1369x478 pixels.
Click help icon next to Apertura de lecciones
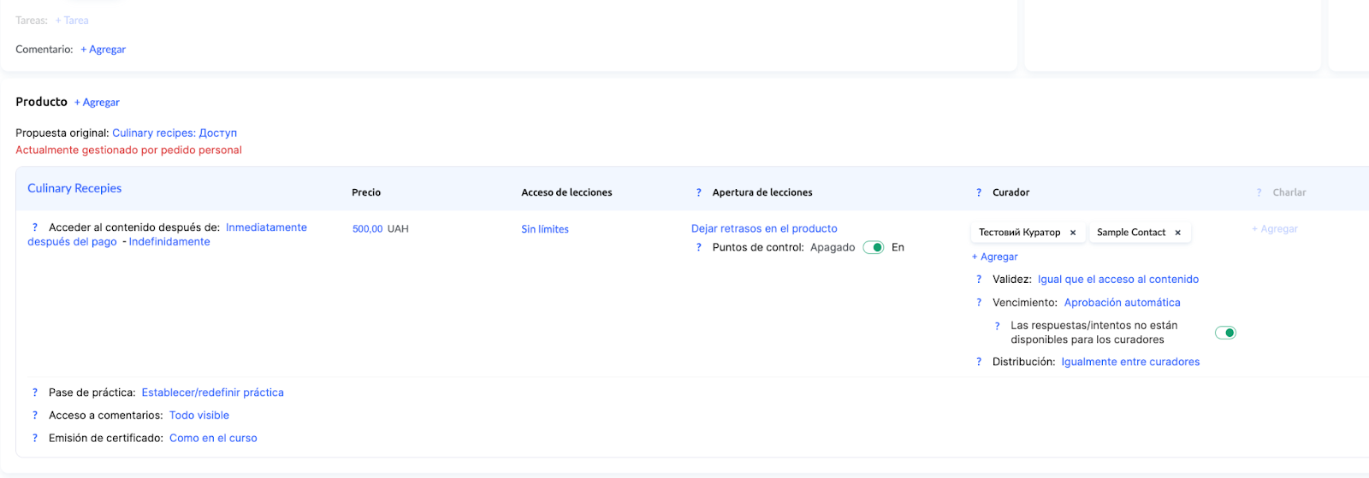tap(698, 193)
